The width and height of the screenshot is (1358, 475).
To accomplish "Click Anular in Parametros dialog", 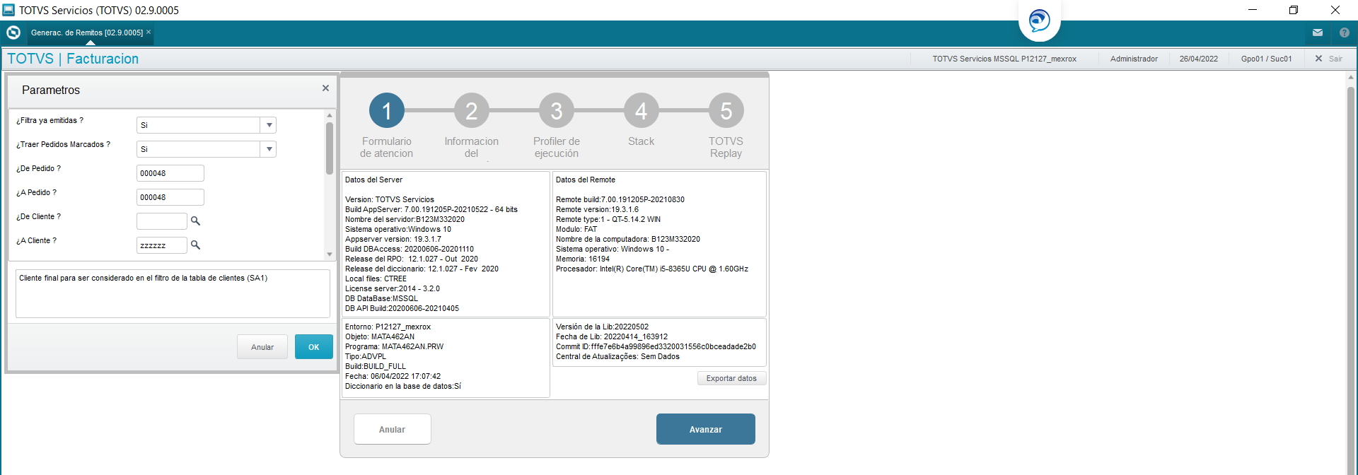I will click(x=262, y=347).
